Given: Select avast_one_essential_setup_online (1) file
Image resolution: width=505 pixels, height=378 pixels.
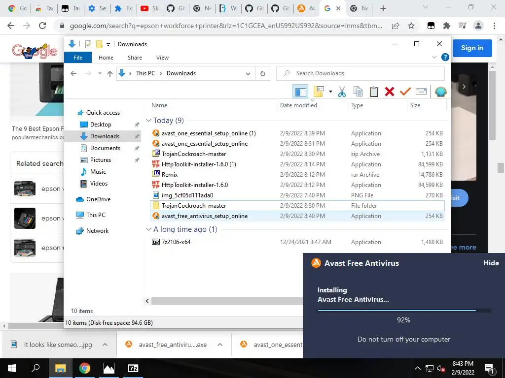Looking at the screenshot, I should pyautogui.click(x=297, y=133).
